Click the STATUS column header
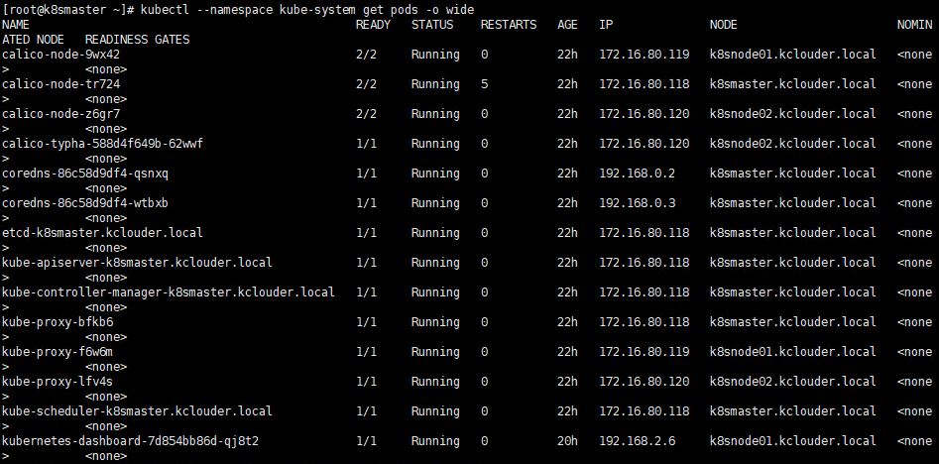The width and height of the screenshot is (939, 464). tap(432, 25)
